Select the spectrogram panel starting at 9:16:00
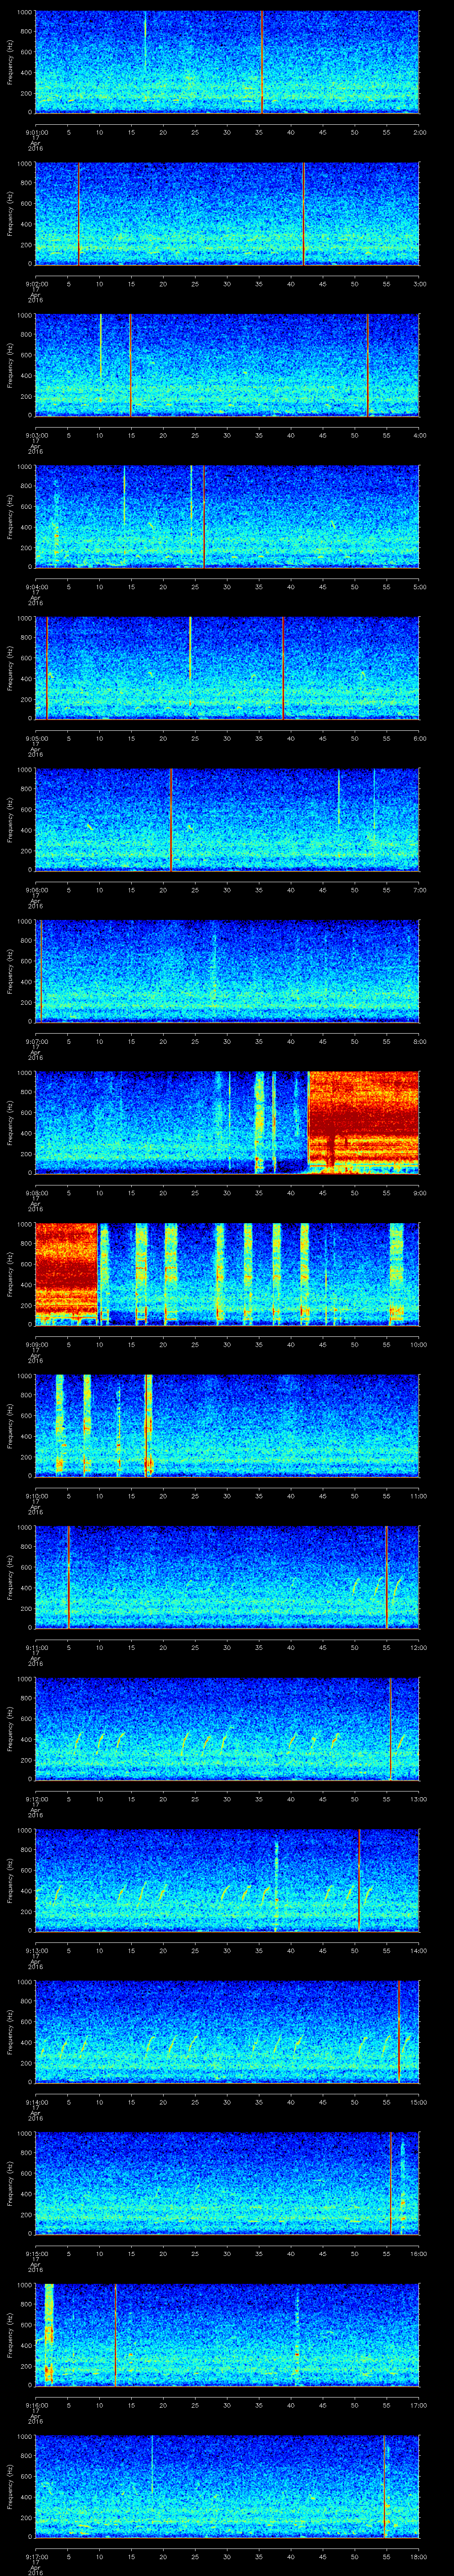 227,2335
